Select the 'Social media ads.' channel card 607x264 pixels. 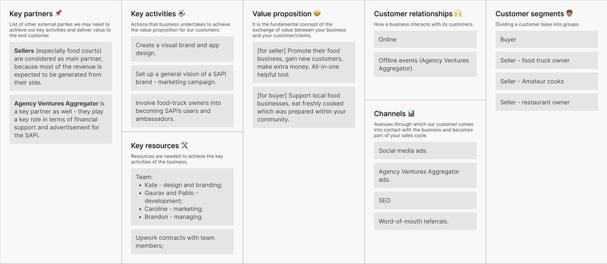(x=426, y=150)
